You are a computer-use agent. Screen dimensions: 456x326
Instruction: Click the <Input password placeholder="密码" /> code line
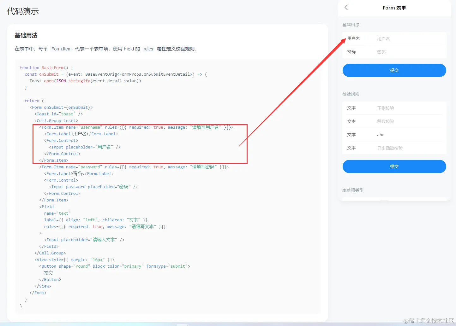coord(93,187)
